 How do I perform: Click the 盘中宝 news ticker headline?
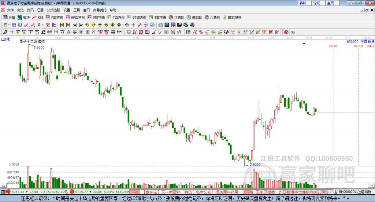pos(191,192)
